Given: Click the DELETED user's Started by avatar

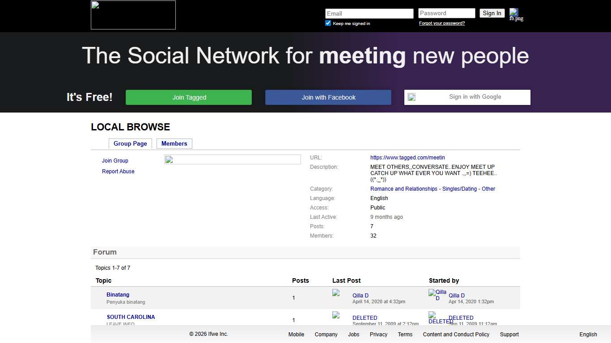Looking at the screenshot, I should [437, 317].
